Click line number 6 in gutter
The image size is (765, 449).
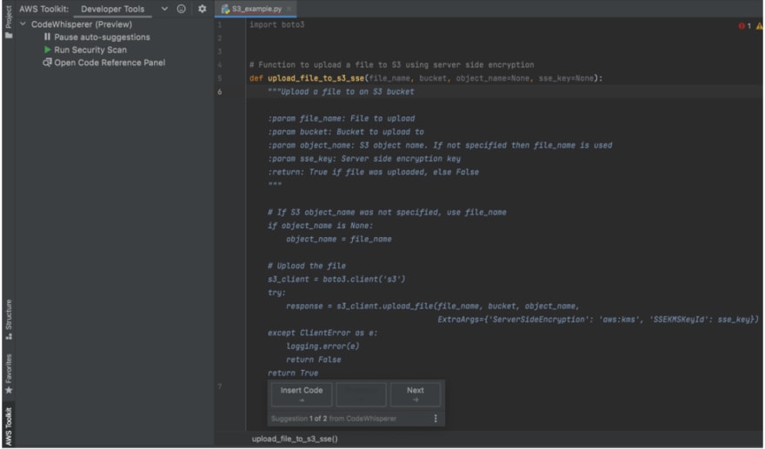coord(220,92)
